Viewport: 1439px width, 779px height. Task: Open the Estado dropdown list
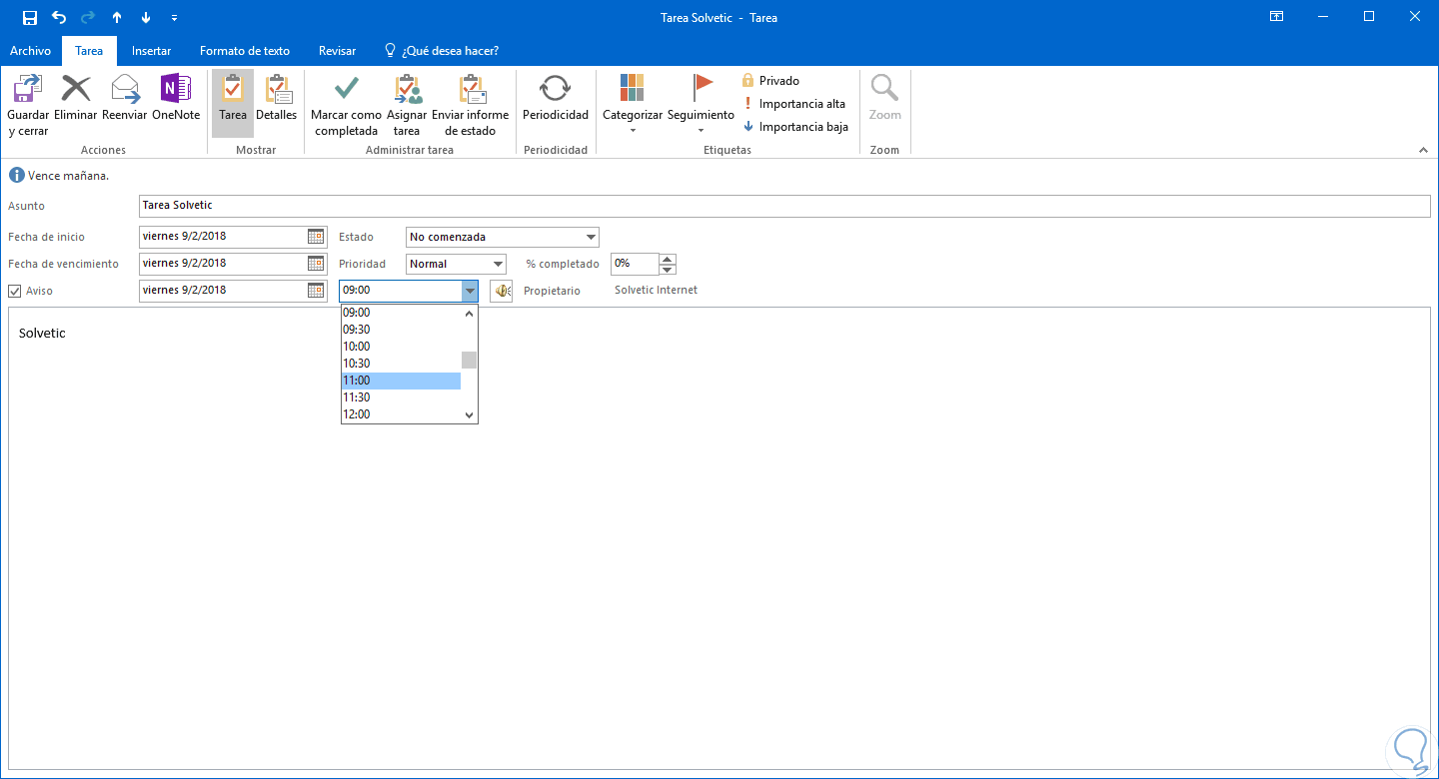(590, 238)
